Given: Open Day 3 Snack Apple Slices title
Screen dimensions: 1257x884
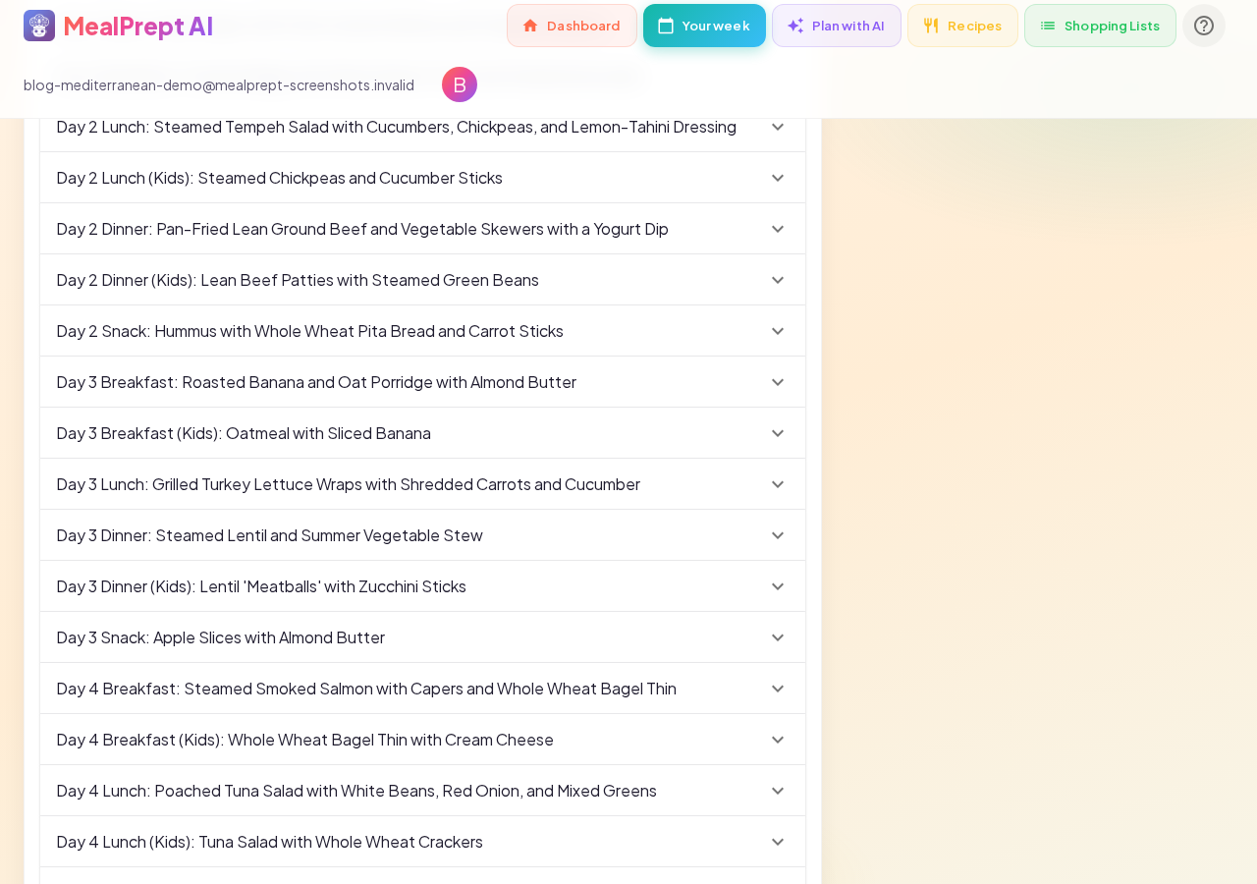Looking at the screenshot, I should pyautogui.click(x=221, y=637).
